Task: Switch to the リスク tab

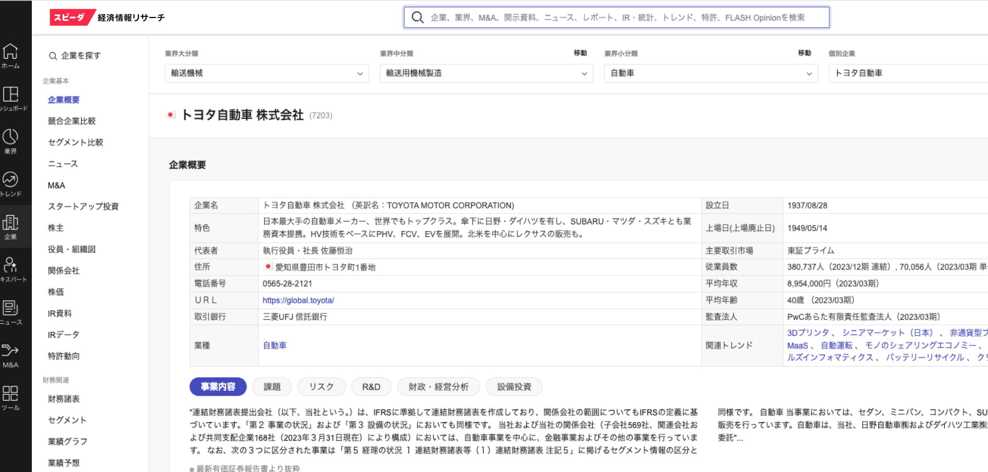Action: pyautogui.click(x=321, y=387)
